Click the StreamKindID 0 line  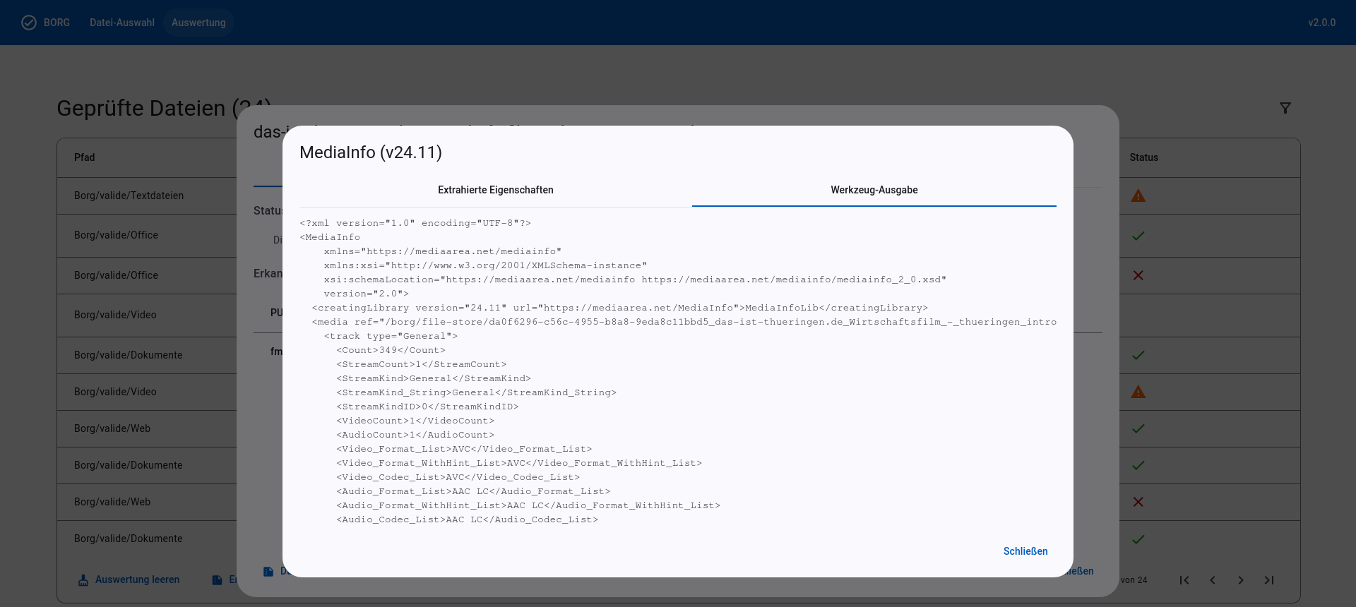click(427, 407)
